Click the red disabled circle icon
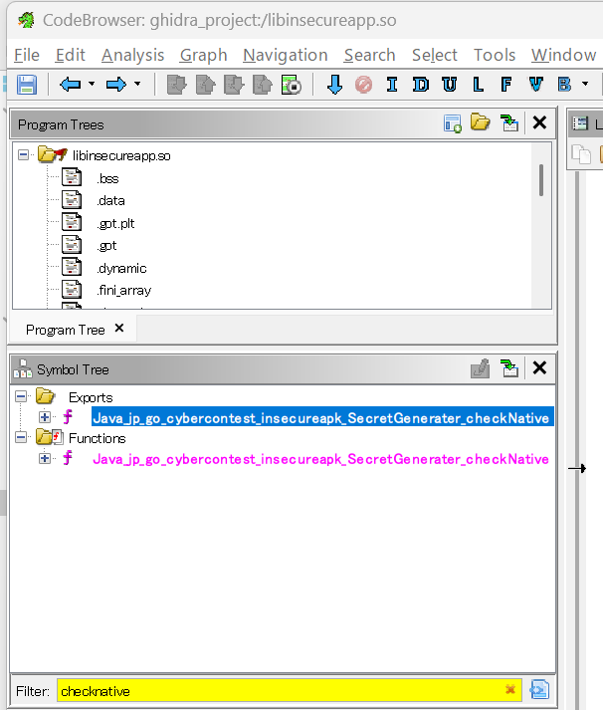 pyautogui.click(x=364, y=85)
